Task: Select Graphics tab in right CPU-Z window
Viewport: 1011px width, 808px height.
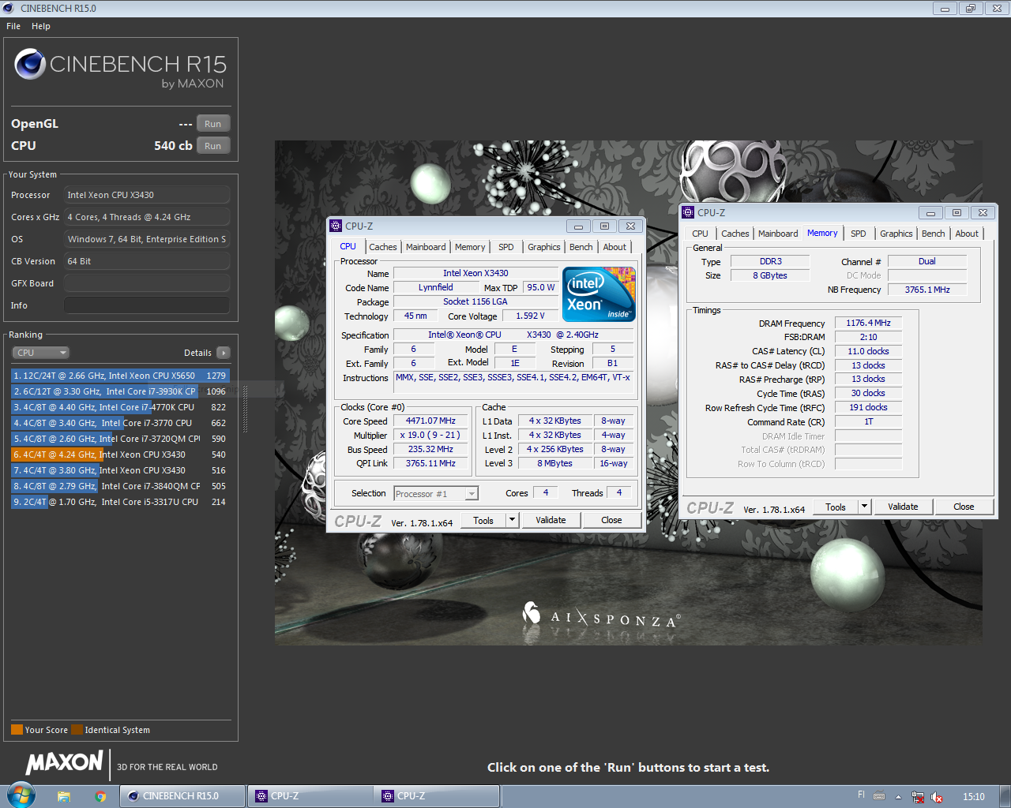Action: point(896,234)
